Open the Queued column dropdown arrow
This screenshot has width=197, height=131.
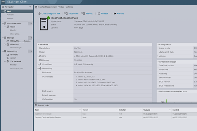coord(170,110)
